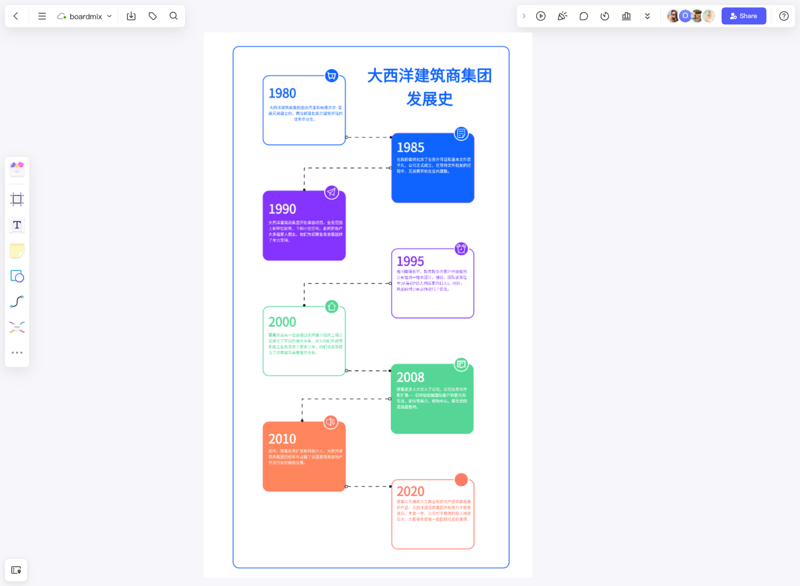The height and width of the screenshot is (586, 800).
Task: Select the connector line tool
Action: [17, 302]
